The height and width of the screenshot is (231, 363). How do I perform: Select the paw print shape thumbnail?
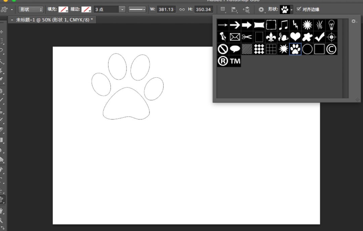pos(295,49)
